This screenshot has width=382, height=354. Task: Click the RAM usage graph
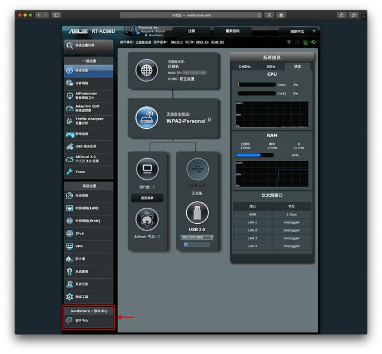[272, 174]
